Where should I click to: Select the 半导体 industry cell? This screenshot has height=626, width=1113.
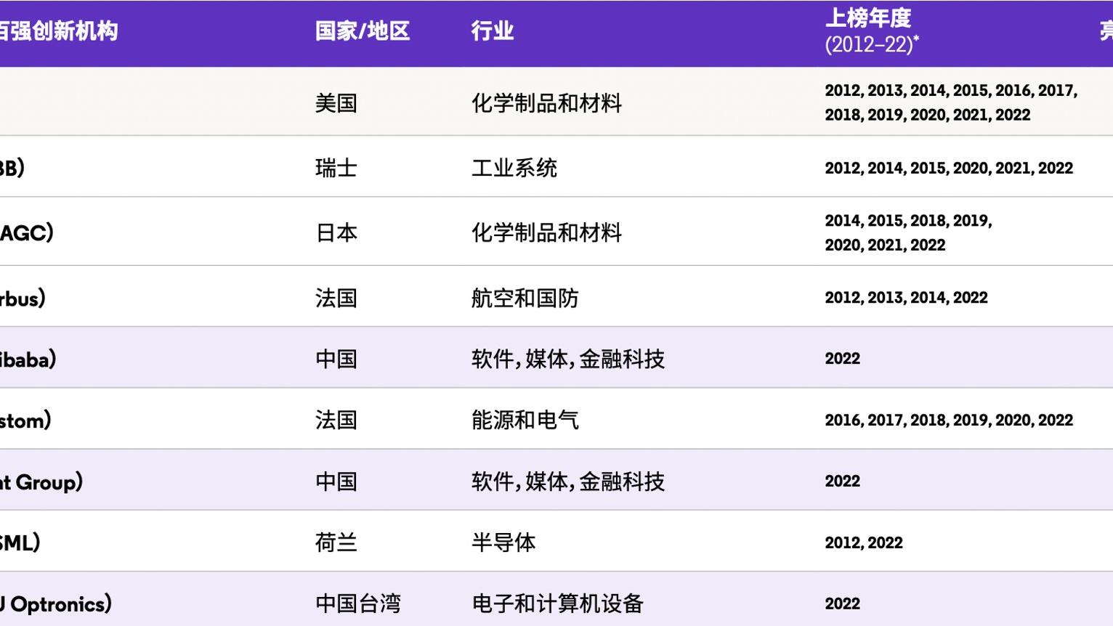point(503,542)
